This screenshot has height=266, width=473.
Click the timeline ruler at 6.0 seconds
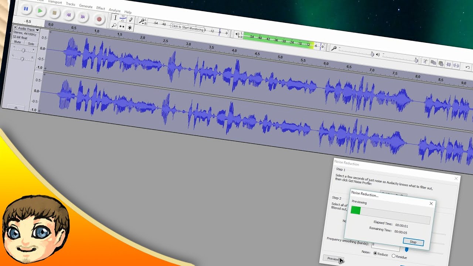pyautogui.click(x=326, y=64)
